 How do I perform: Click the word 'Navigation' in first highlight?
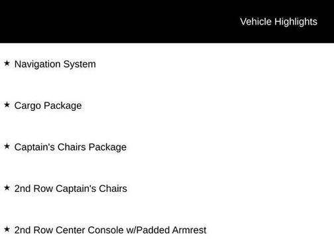(38, 64)
